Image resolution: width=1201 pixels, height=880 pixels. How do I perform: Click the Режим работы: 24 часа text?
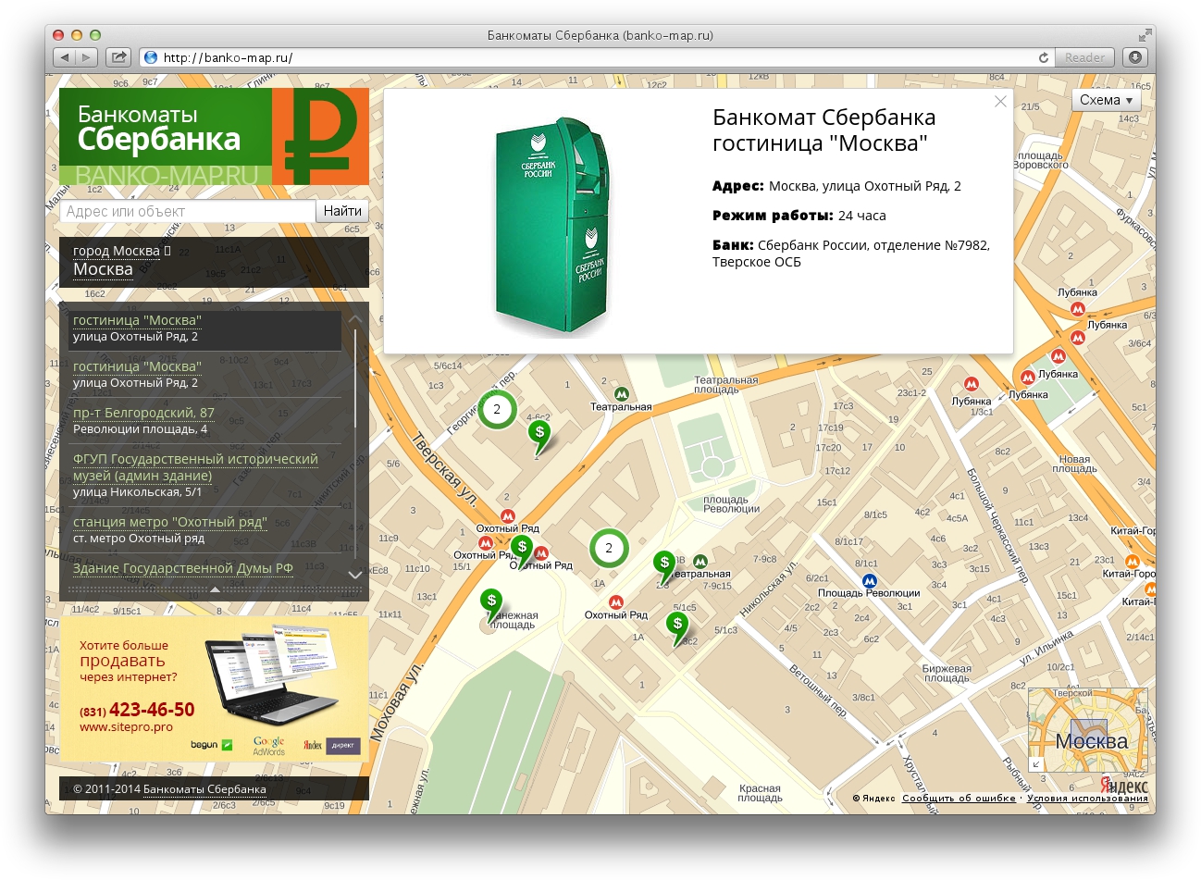[799, 216]
